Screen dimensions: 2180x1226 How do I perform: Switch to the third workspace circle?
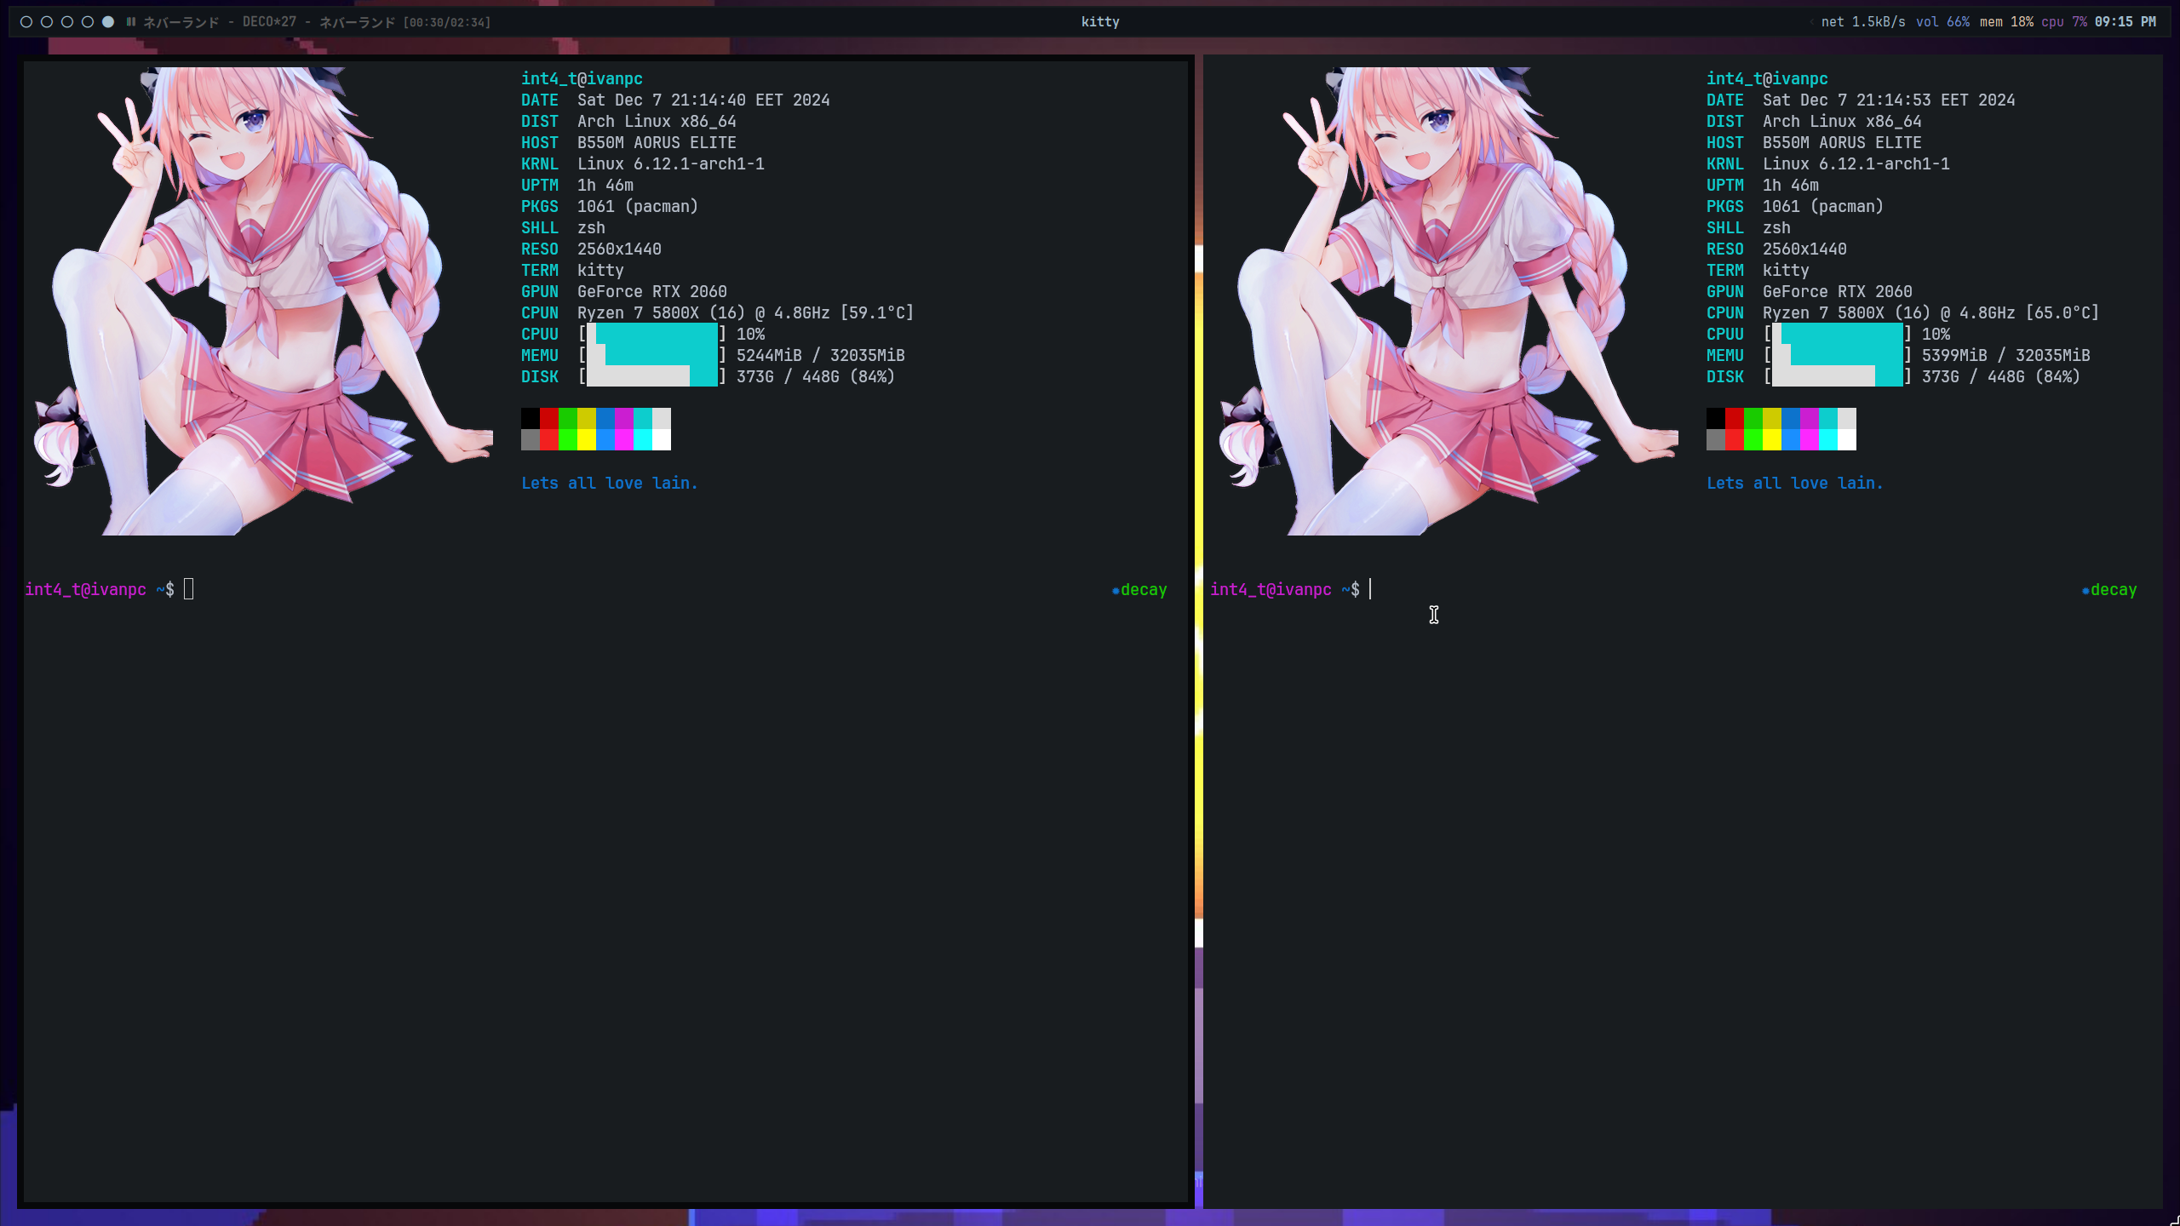coord(67,22)
